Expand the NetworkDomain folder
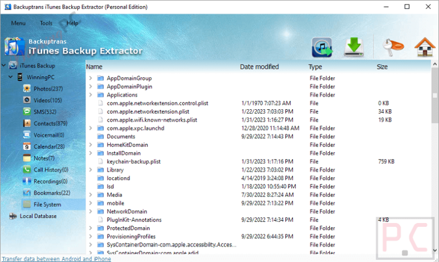Viewport: 439px width, 262px height. tap(91, 211)
